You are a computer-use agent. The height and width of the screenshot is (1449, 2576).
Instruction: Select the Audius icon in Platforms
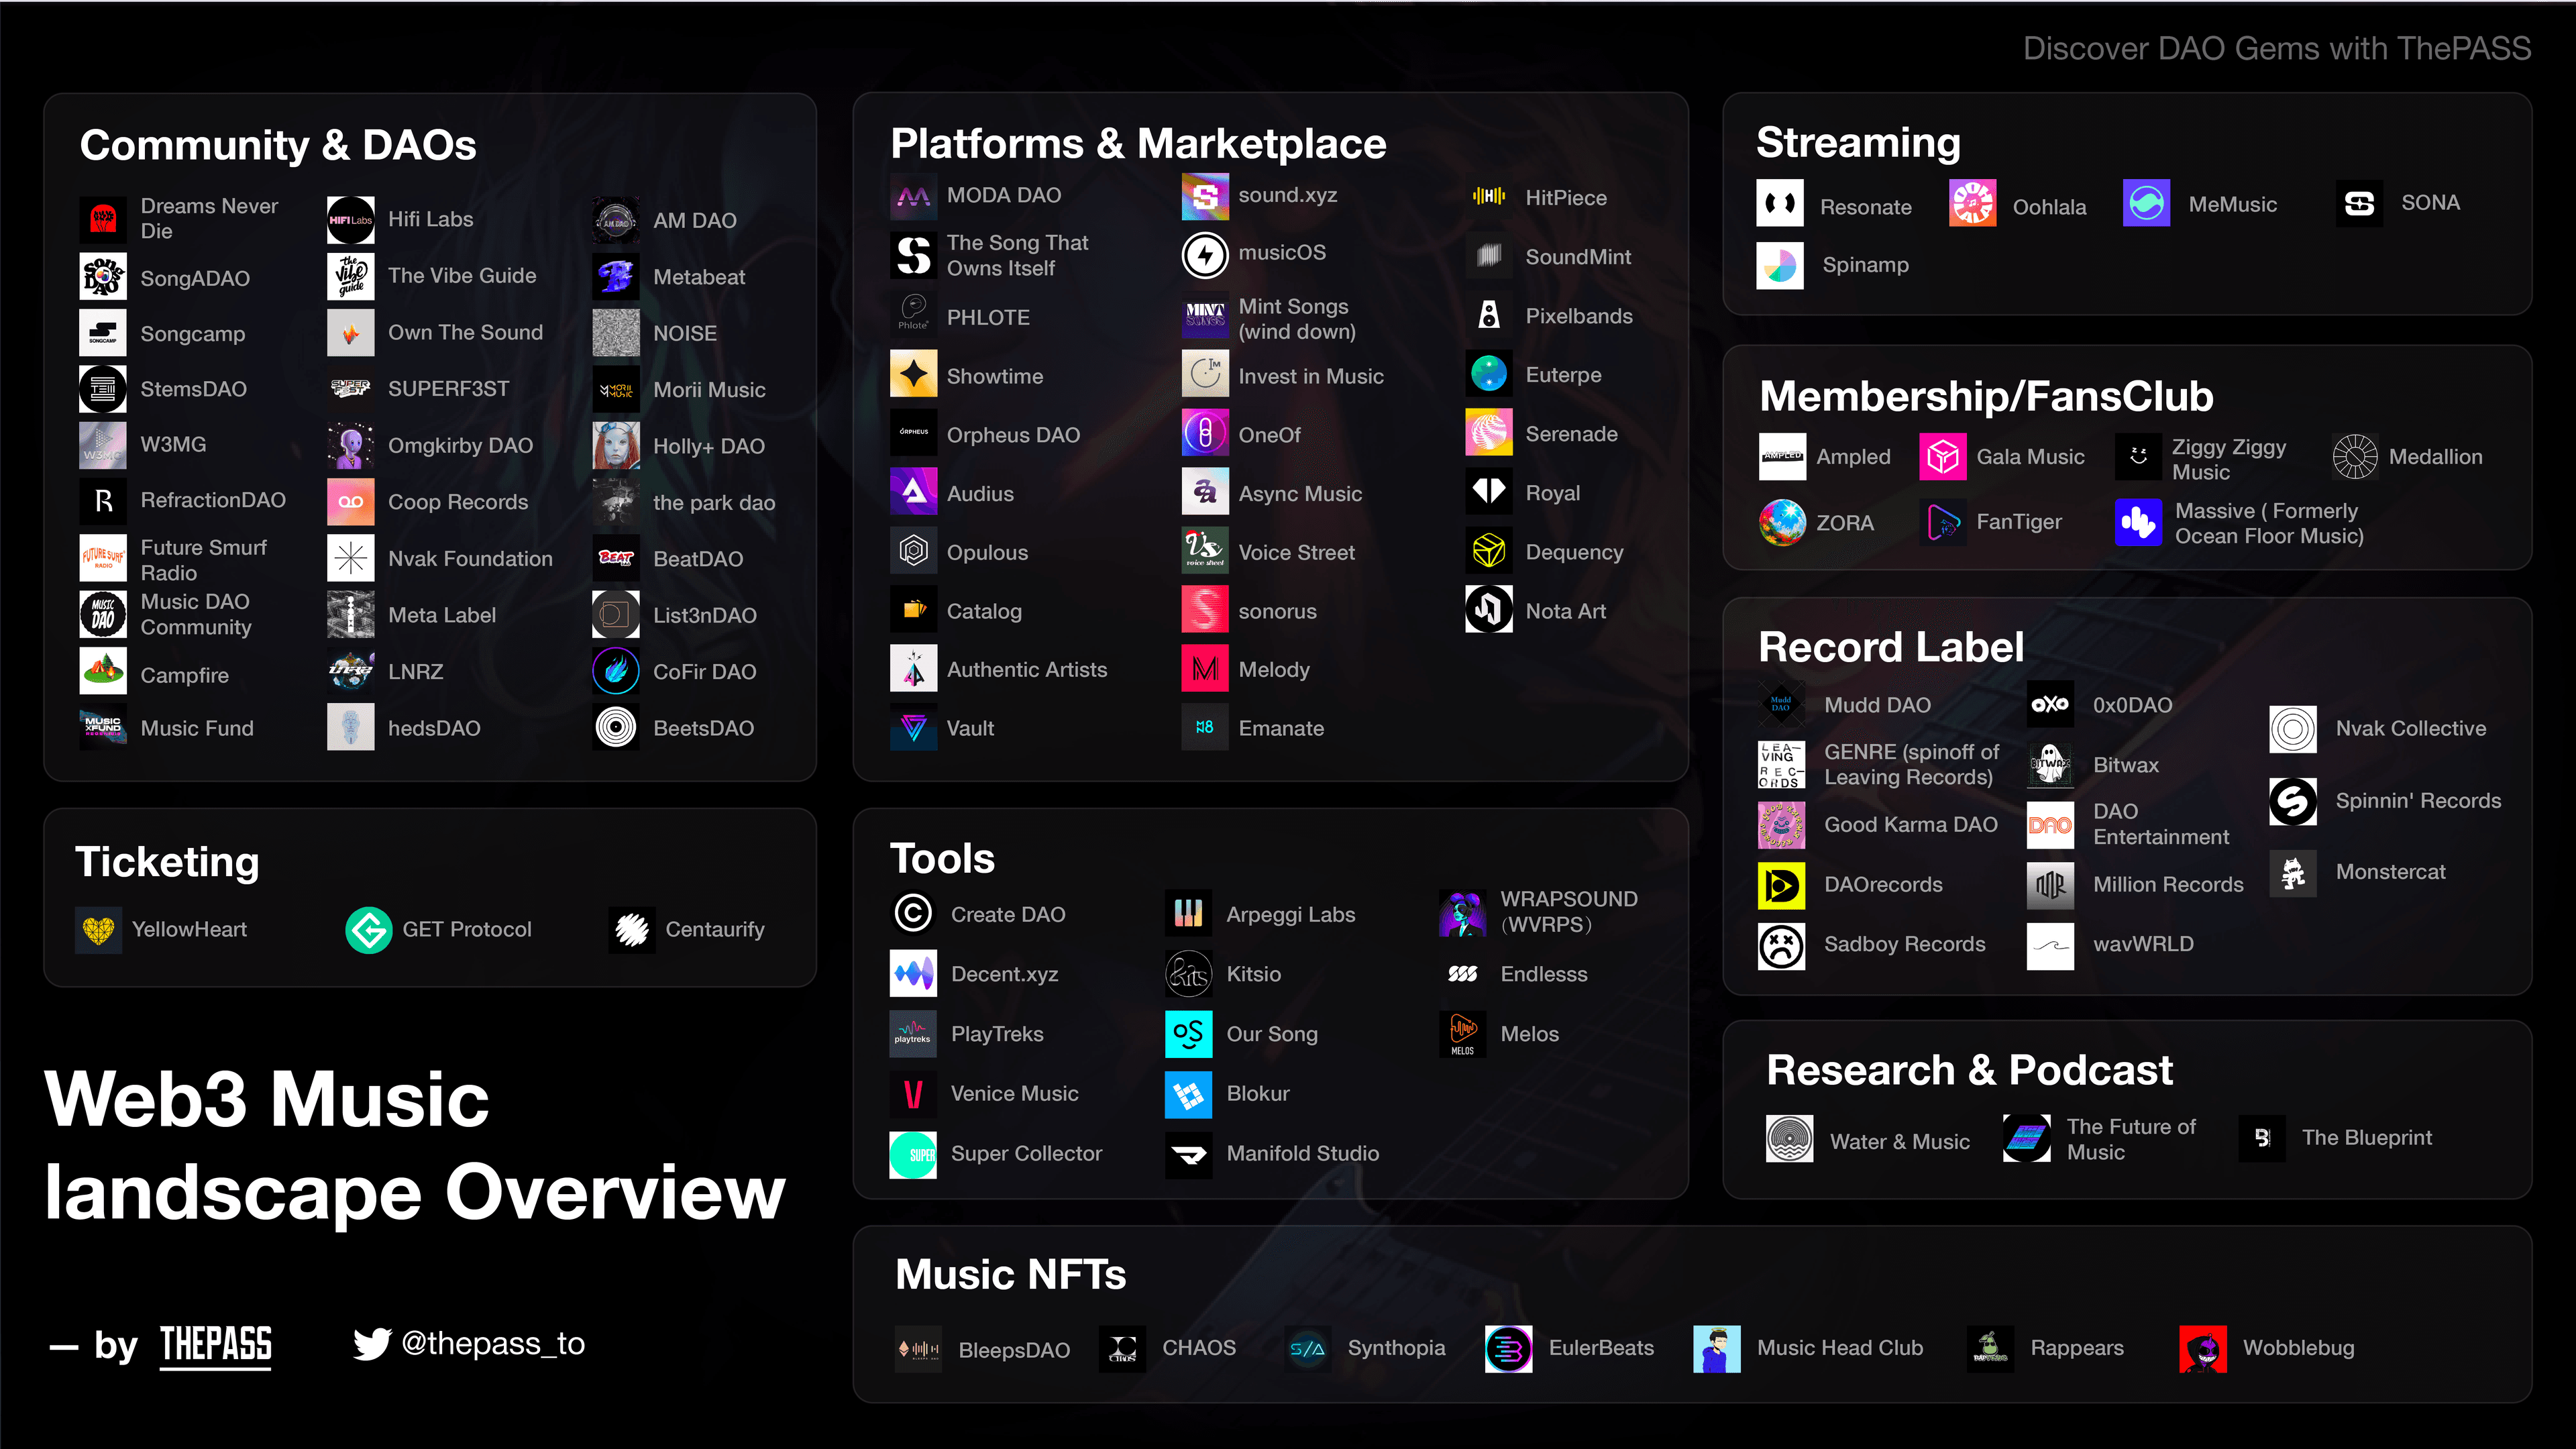pos(912,492)
